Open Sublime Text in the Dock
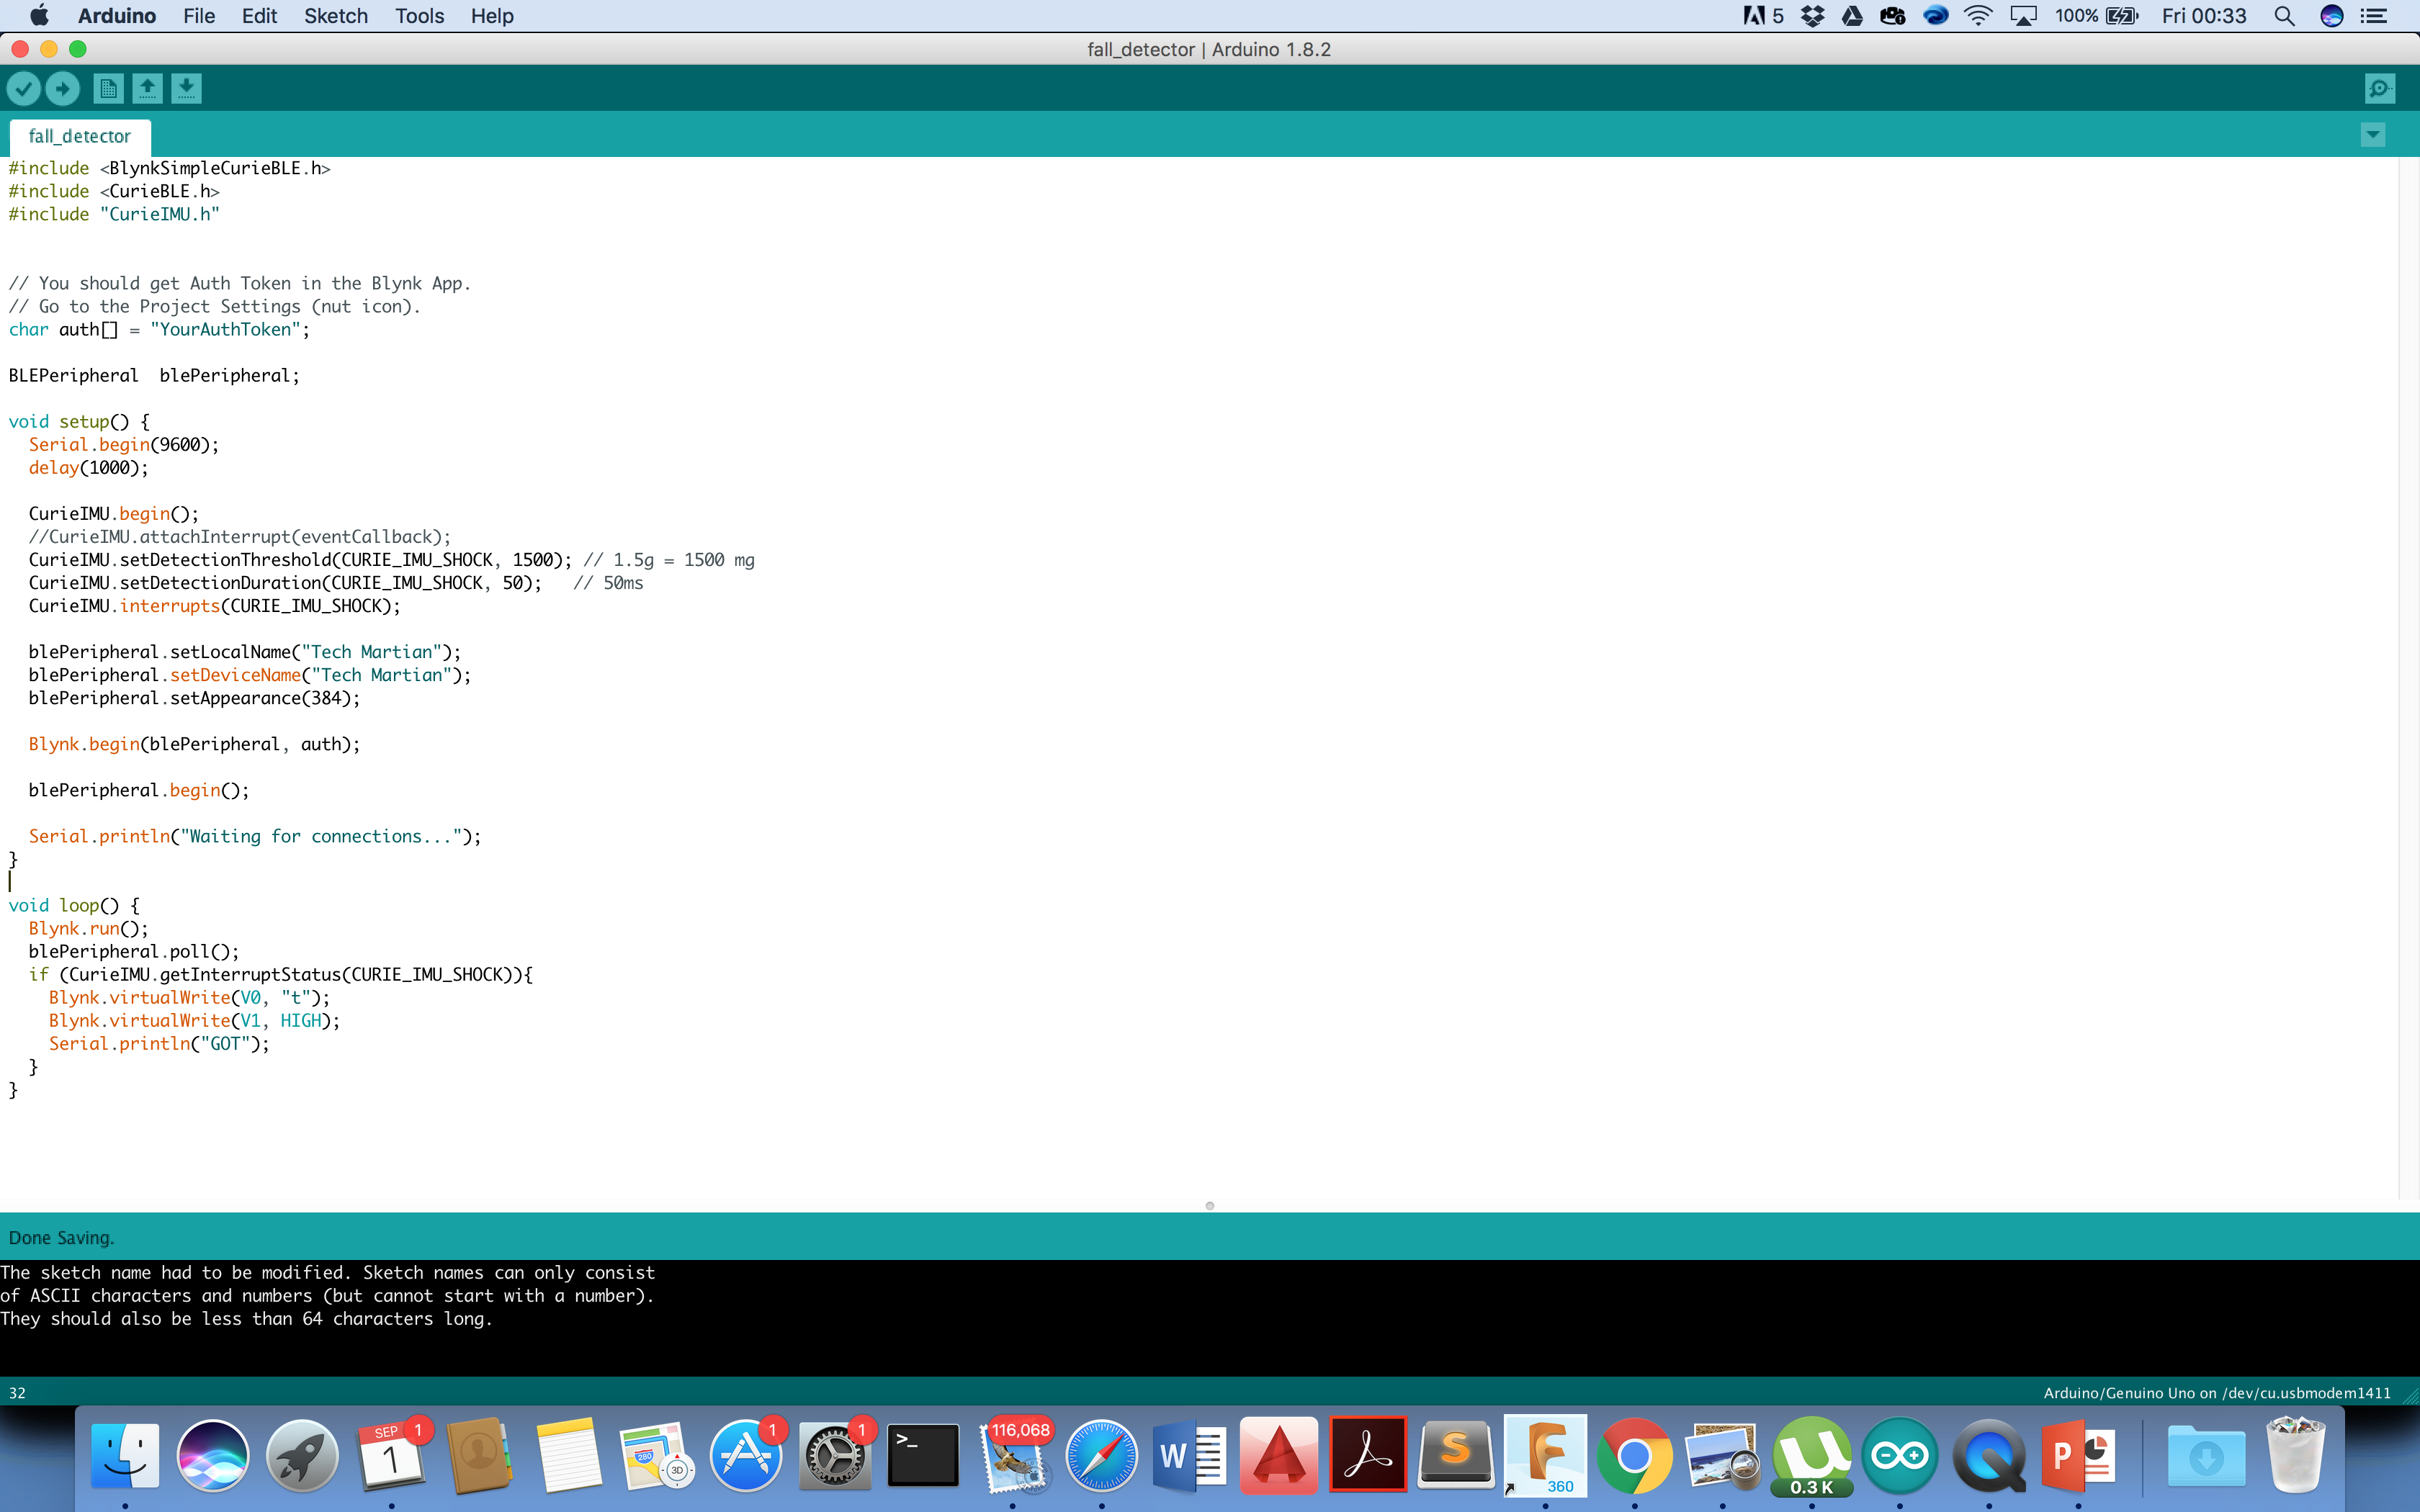 coord(1456,1456)
